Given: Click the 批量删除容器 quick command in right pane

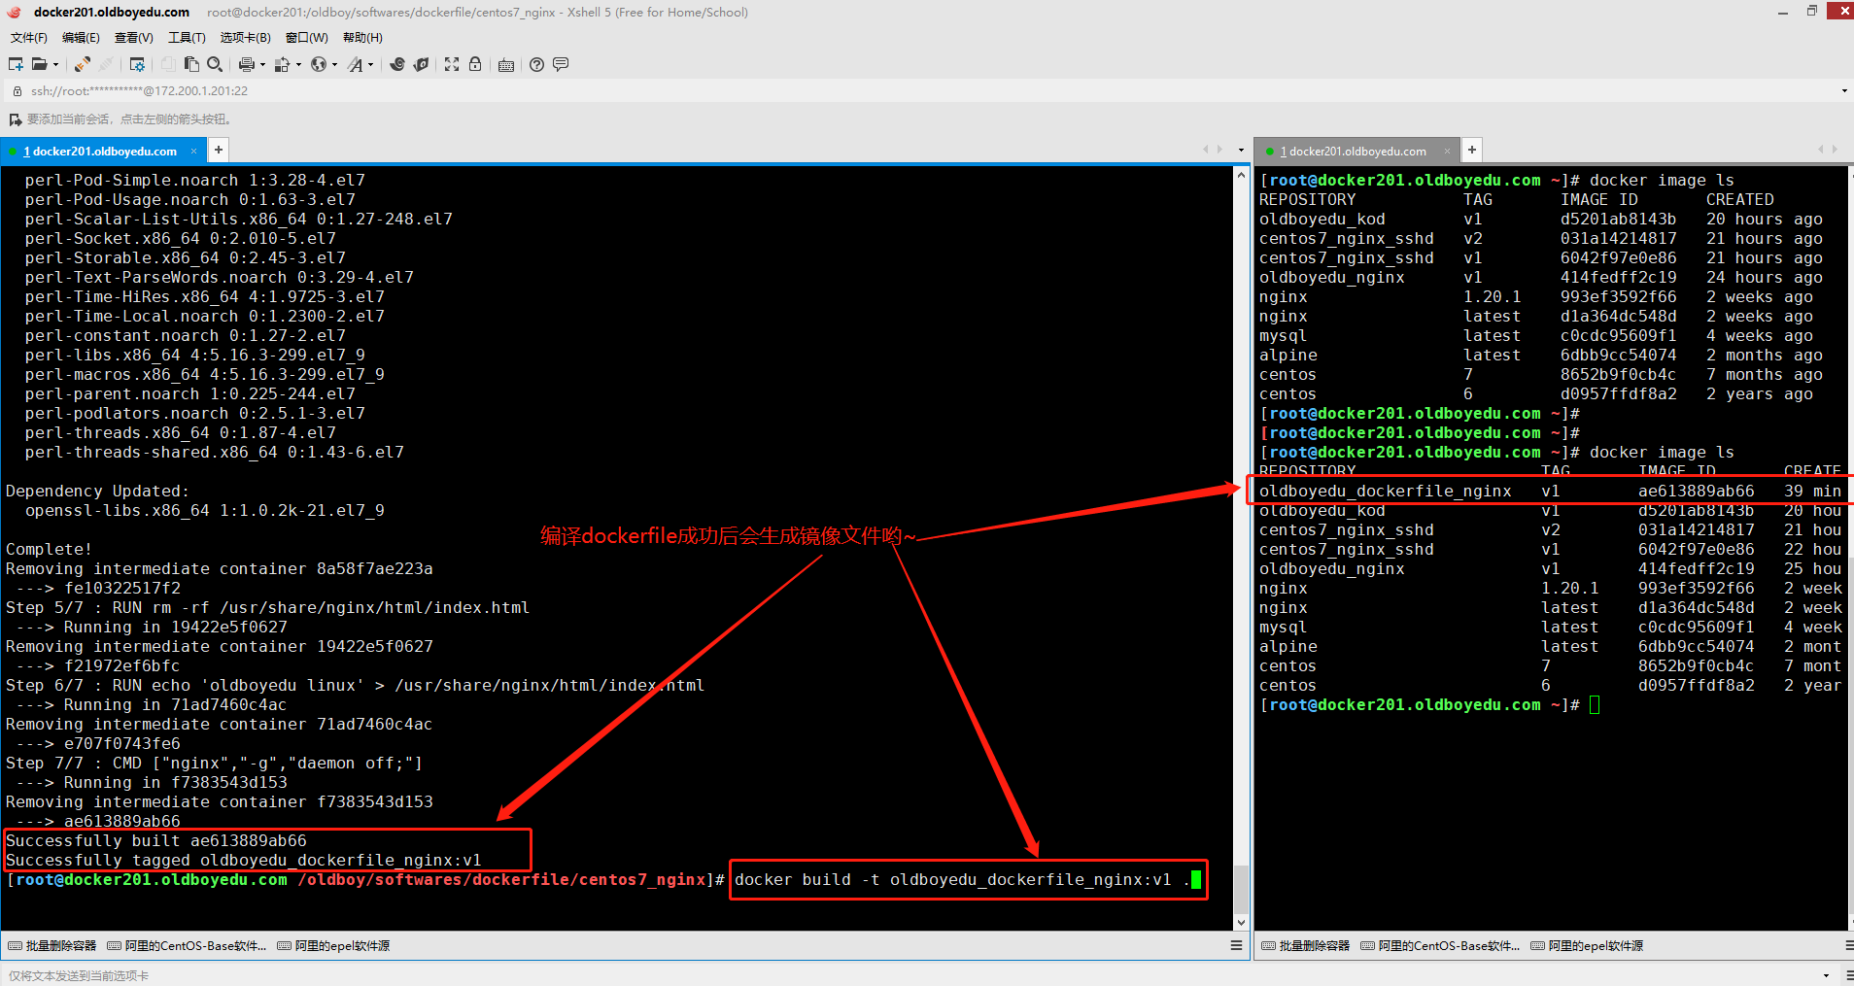Looking at the screenshot, I should click(1305, 946).
